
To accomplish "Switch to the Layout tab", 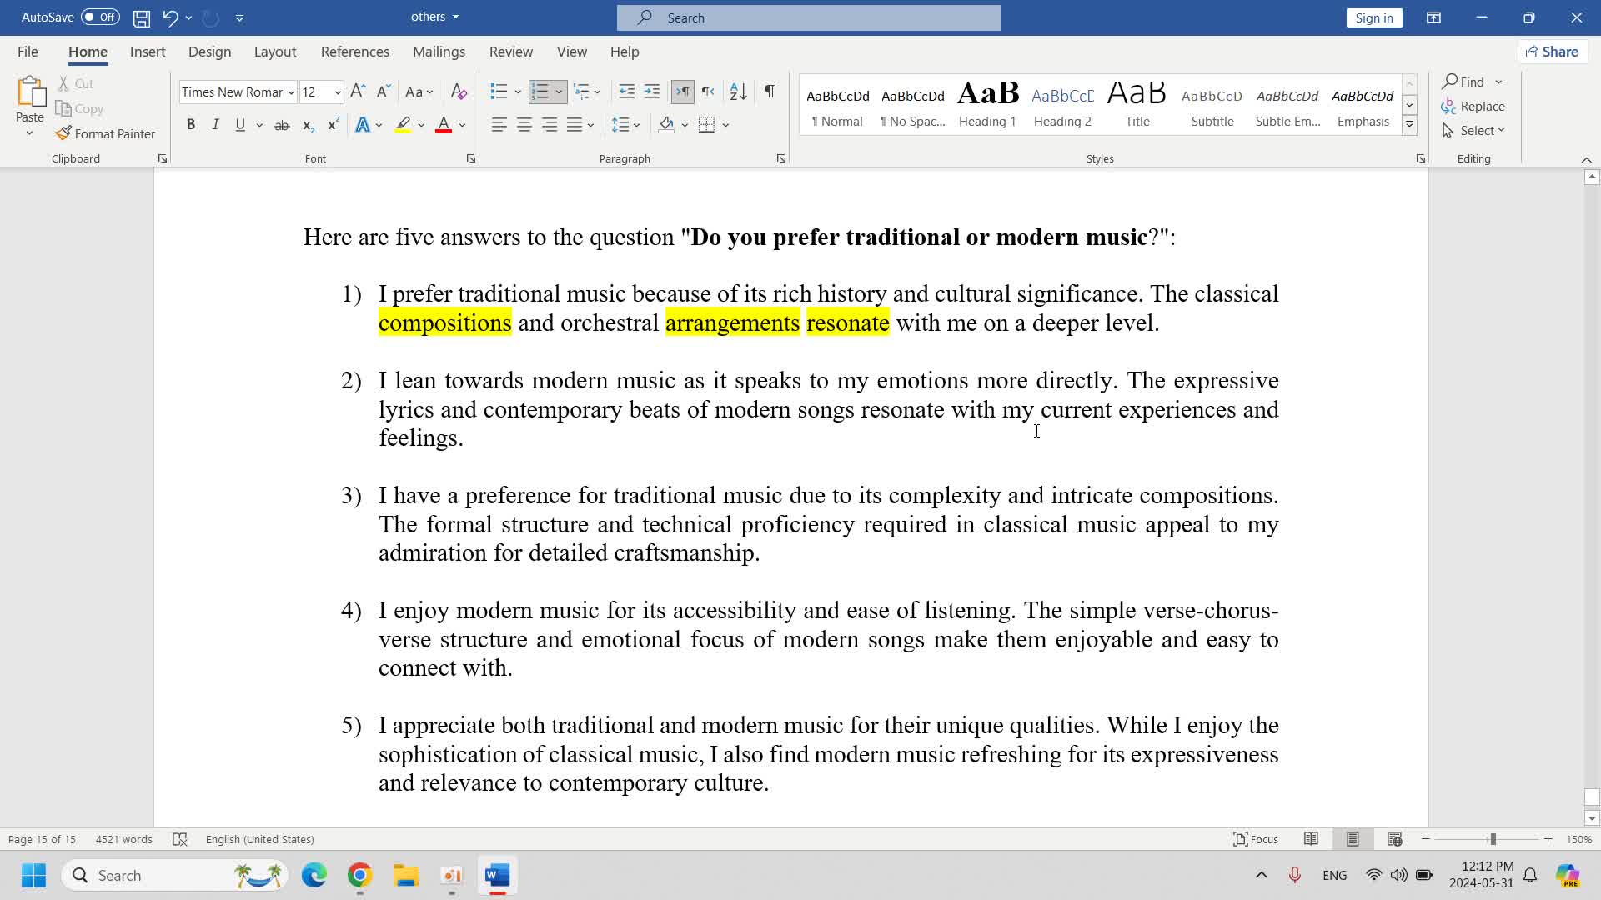I will [x=274, y=52].
